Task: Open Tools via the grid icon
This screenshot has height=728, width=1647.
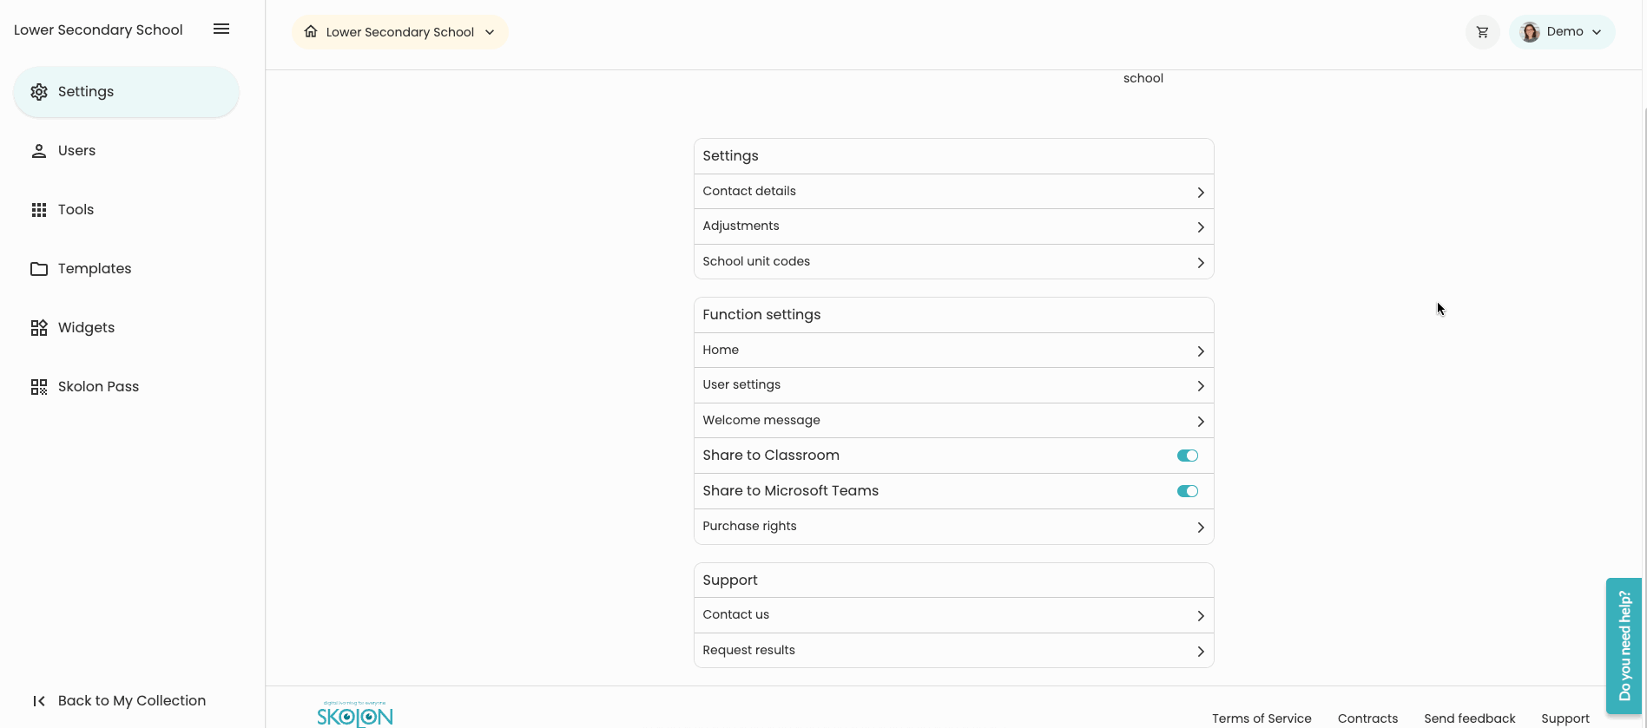Action: [x=39, y=210]
